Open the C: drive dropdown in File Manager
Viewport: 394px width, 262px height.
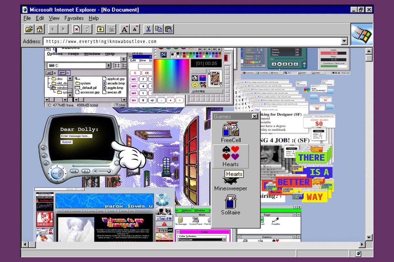point(109,65)
